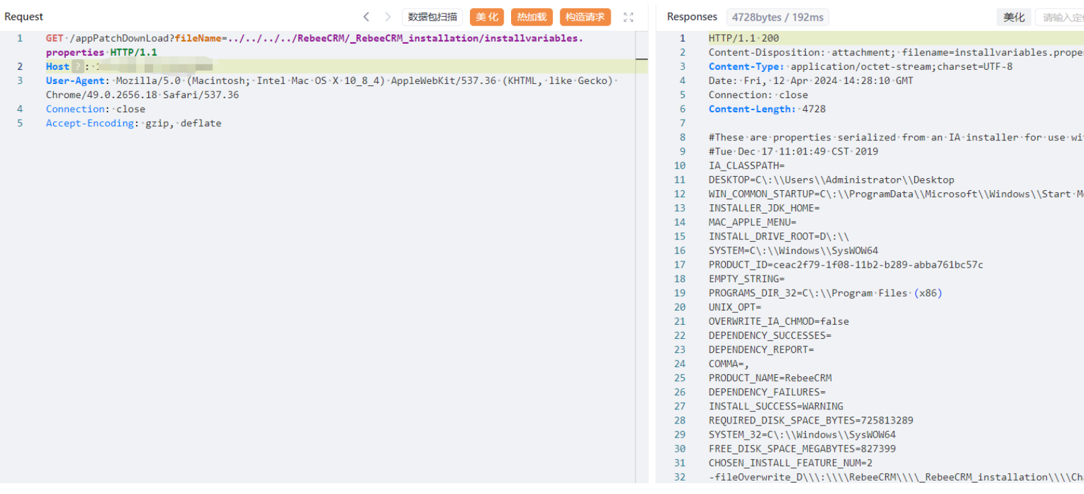Open the 数据包扫描 packet scan button
This screenshot has height=494, width=1084.
click(x=432, y=17)
